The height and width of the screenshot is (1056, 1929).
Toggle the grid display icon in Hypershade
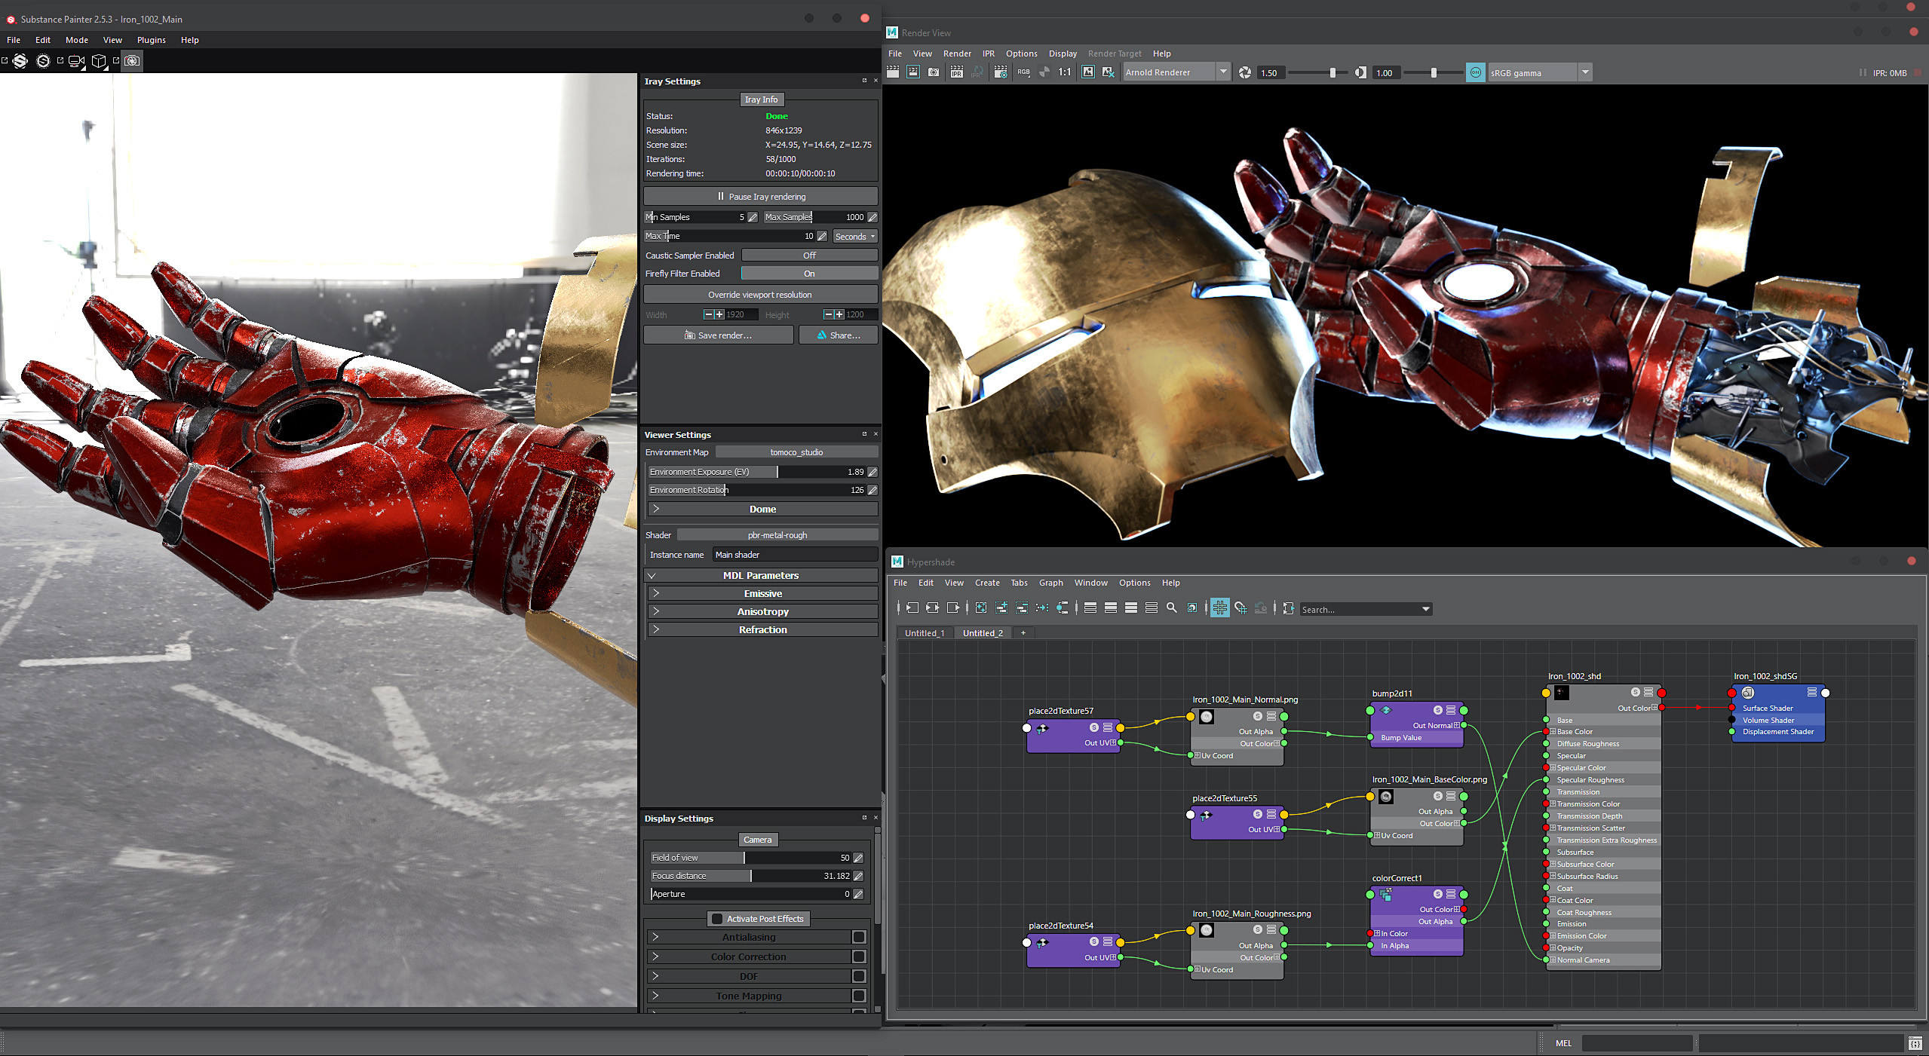1219,608
